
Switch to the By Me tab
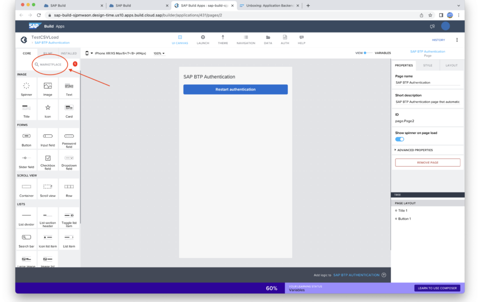48,53
